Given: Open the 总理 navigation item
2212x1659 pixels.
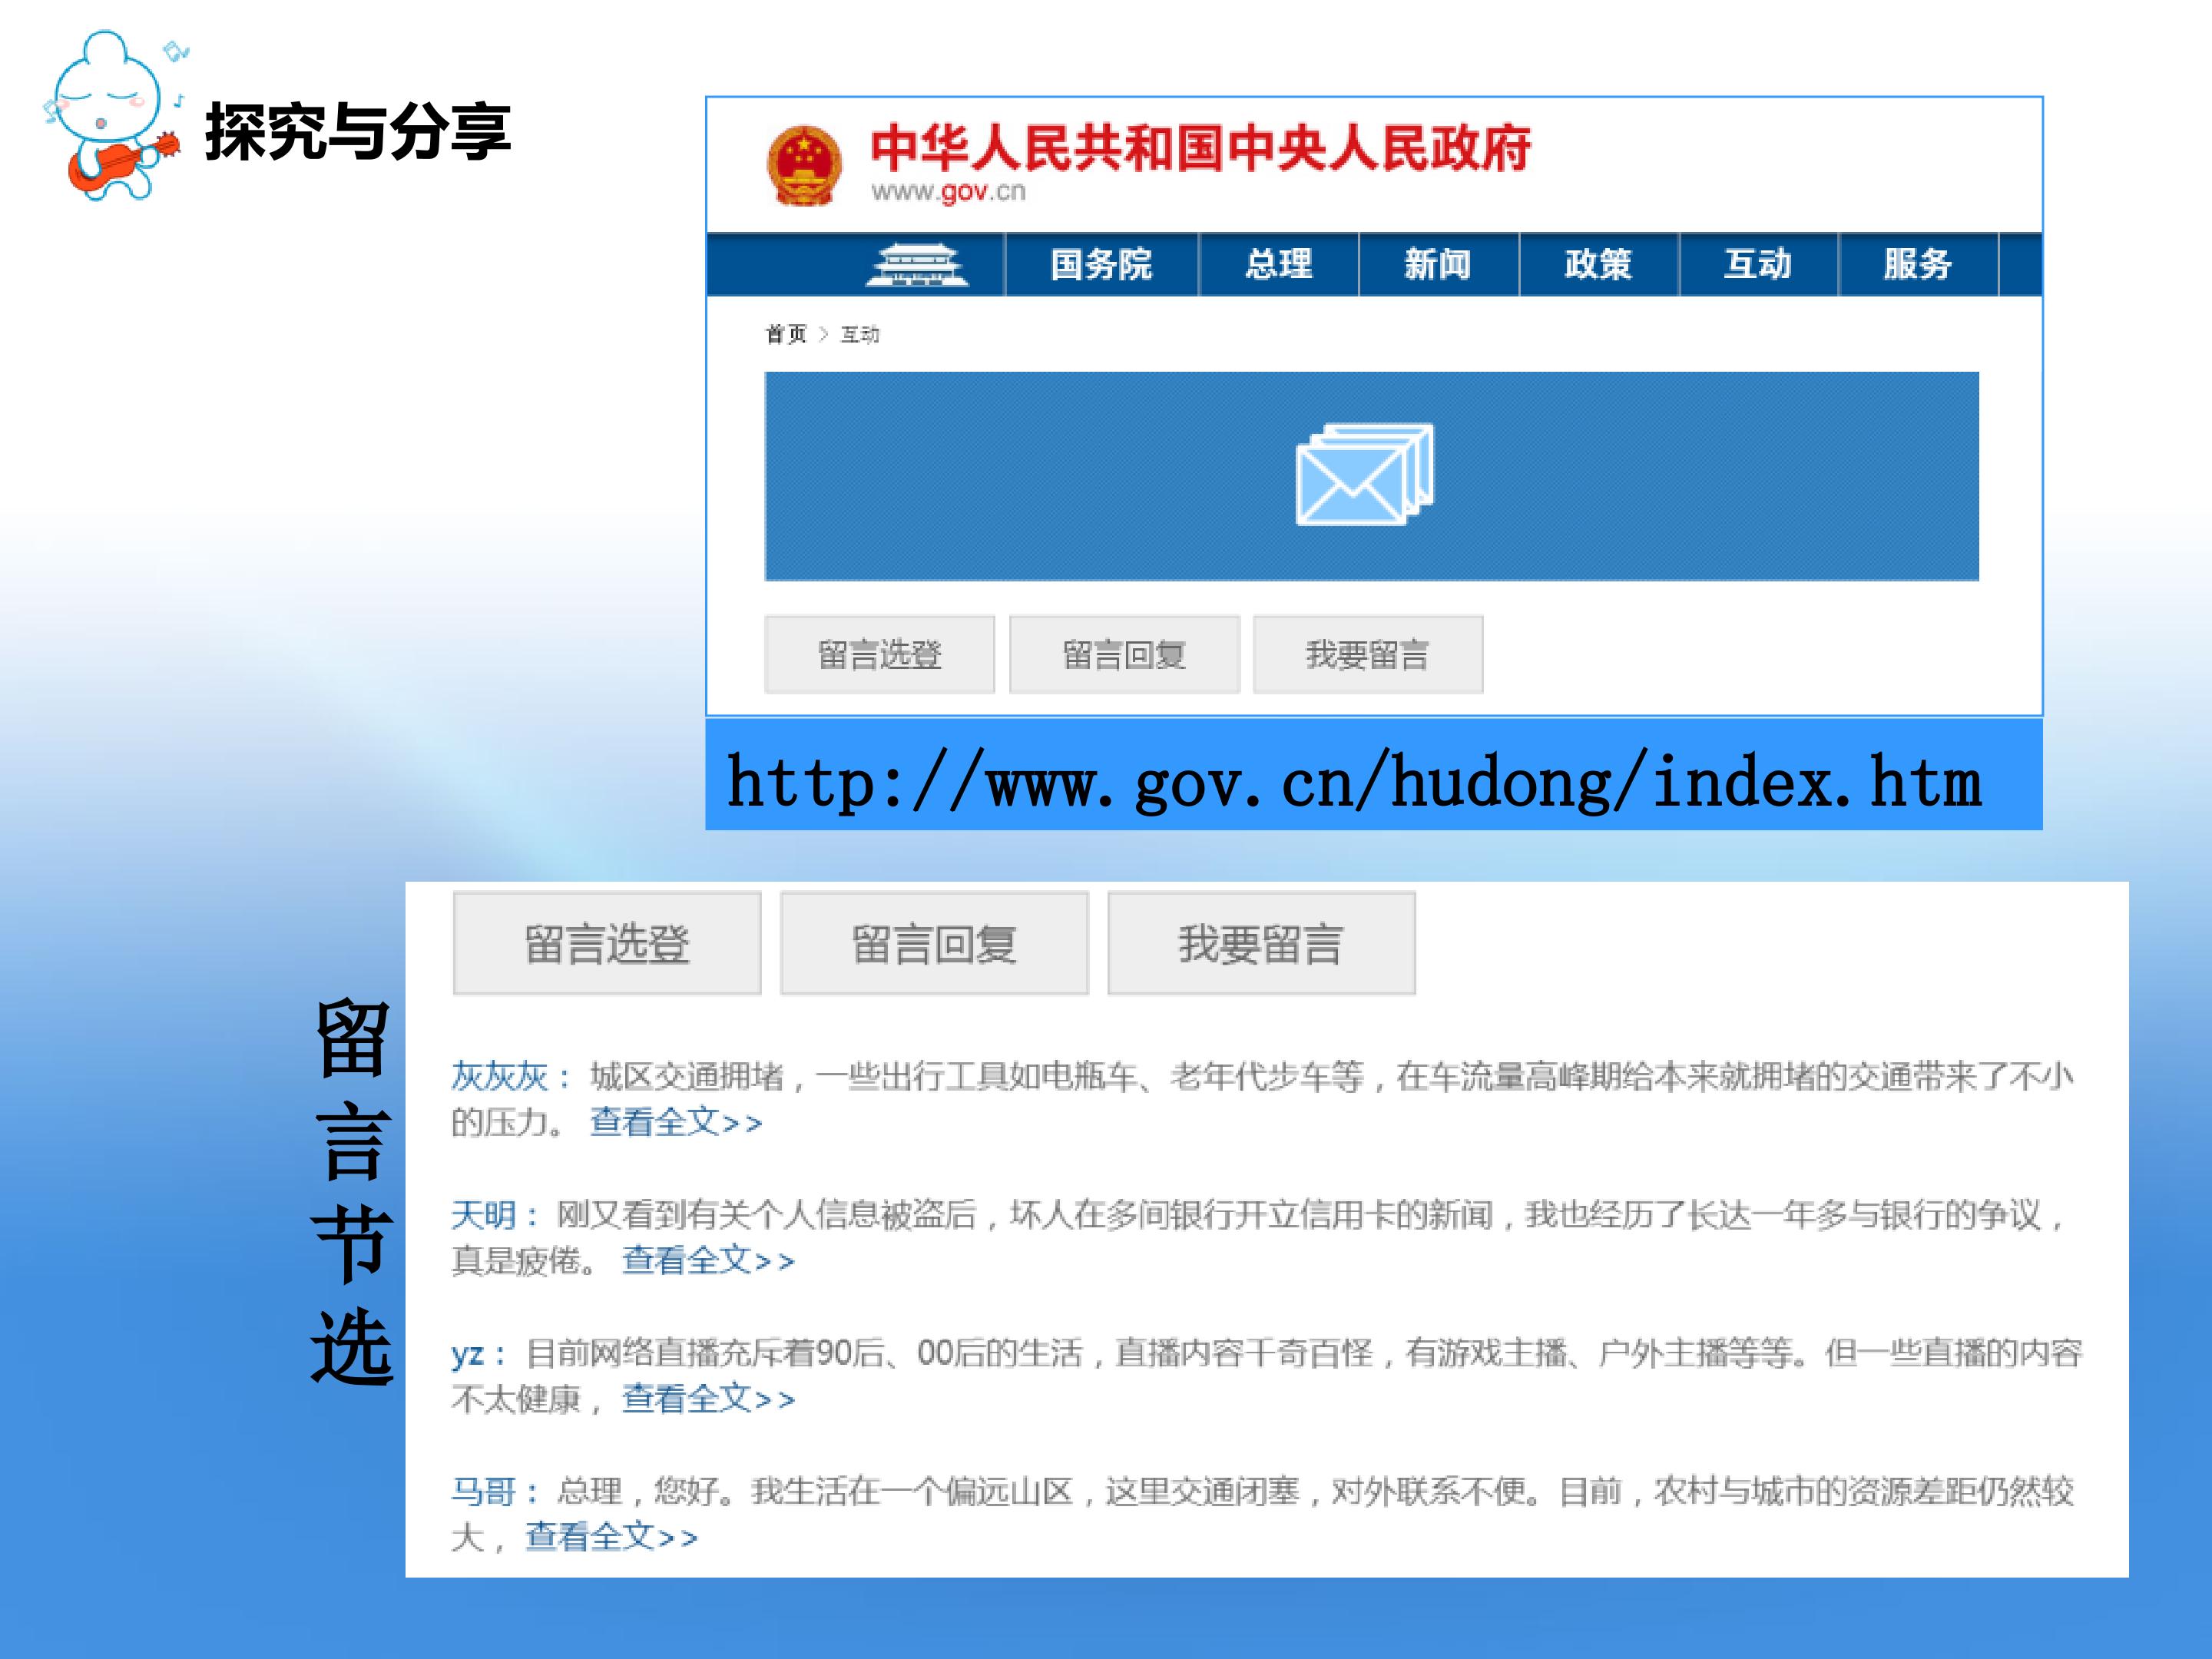Looking at the screenshot, I should coord(1278,265).
